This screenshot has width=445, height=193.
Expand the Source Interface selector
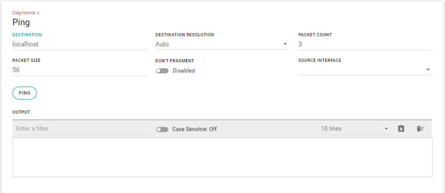(365, 70)
